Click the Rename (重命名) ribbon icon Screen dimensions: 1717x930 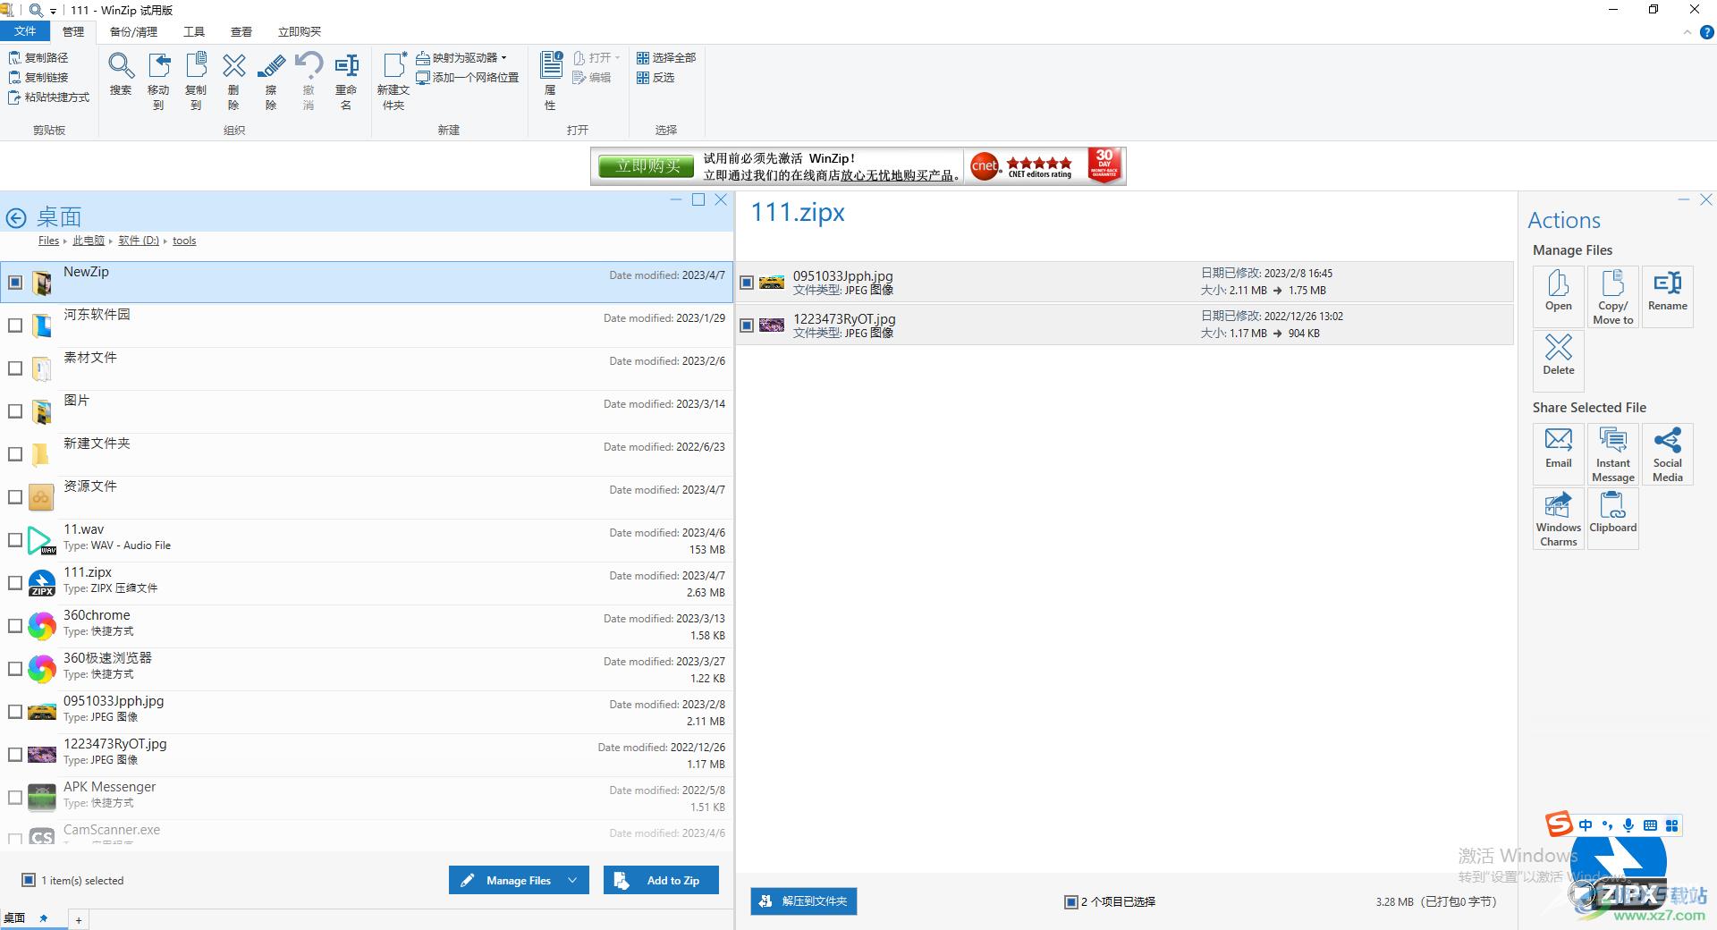(x=346, y=80)
